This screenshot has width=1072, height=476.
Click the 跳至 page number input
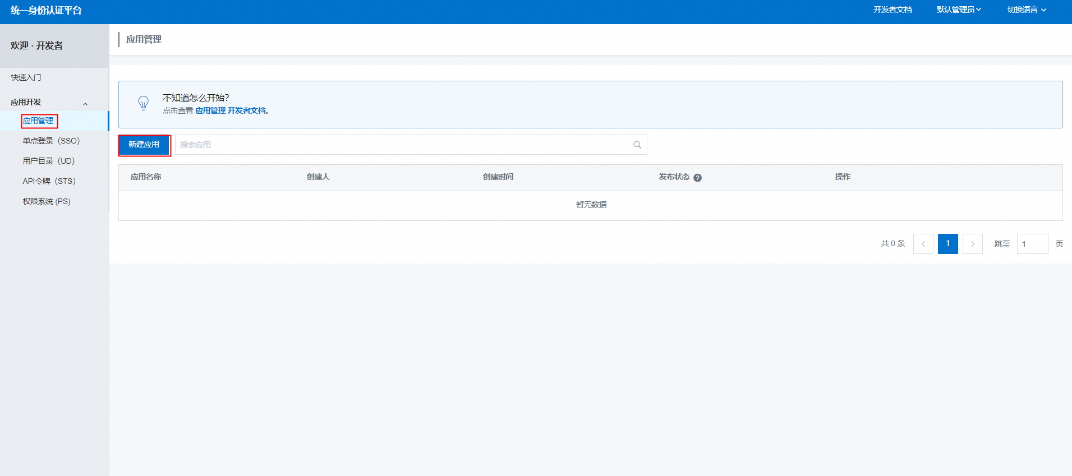(x=1032, y=244)
